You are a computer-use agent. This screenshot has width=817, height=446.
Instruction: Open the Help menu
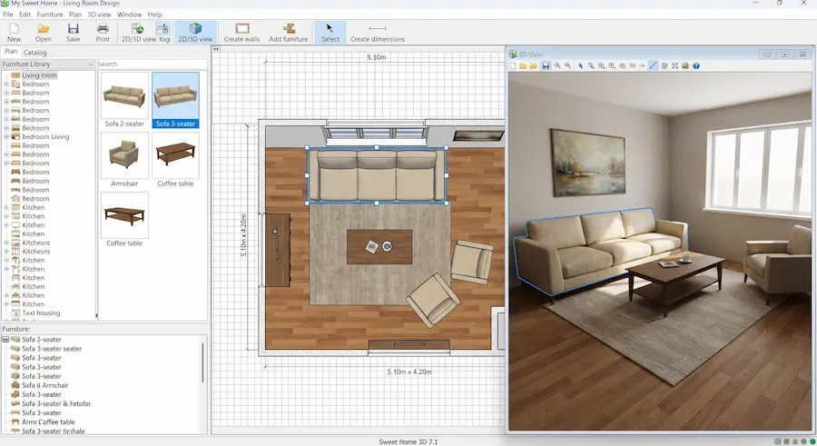pos(154,15)
